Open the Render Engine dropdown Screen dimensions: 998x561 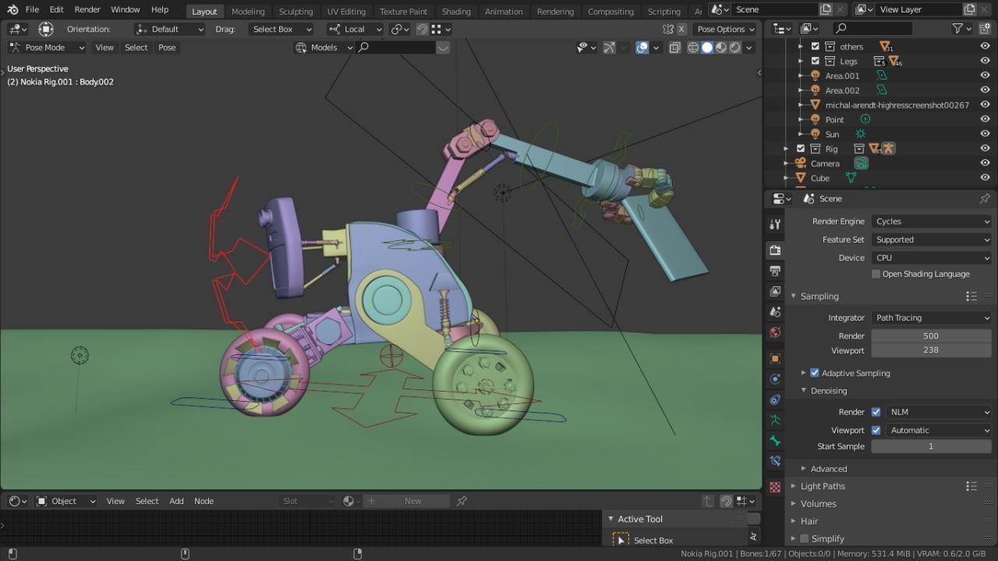(x=932, y=221)
